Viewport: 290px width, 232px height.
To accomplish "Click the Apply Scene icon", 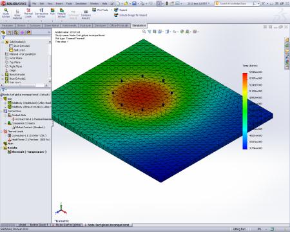I will coord(188,32).
